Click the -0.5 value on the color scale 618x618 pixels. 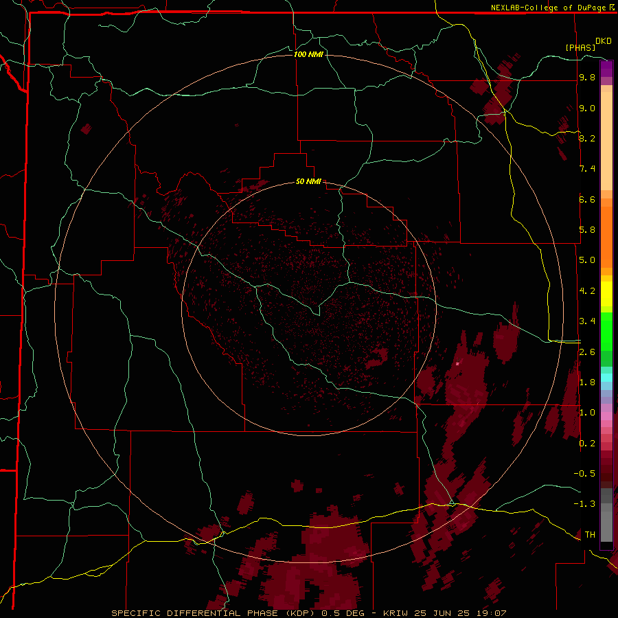(x=584, y=474)
